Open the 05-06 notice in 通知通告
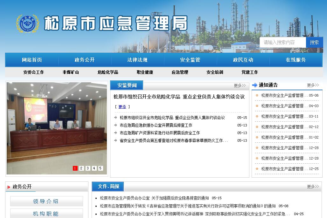 click(282, 95)
